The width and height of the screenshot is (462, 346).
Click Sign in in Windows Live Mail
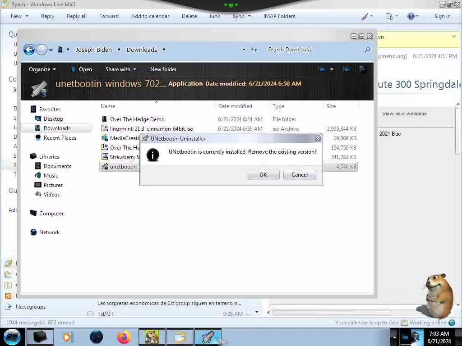[x=442, y=16]
